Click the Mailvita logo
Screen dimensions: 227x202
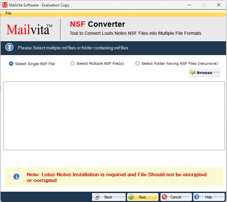29,29
